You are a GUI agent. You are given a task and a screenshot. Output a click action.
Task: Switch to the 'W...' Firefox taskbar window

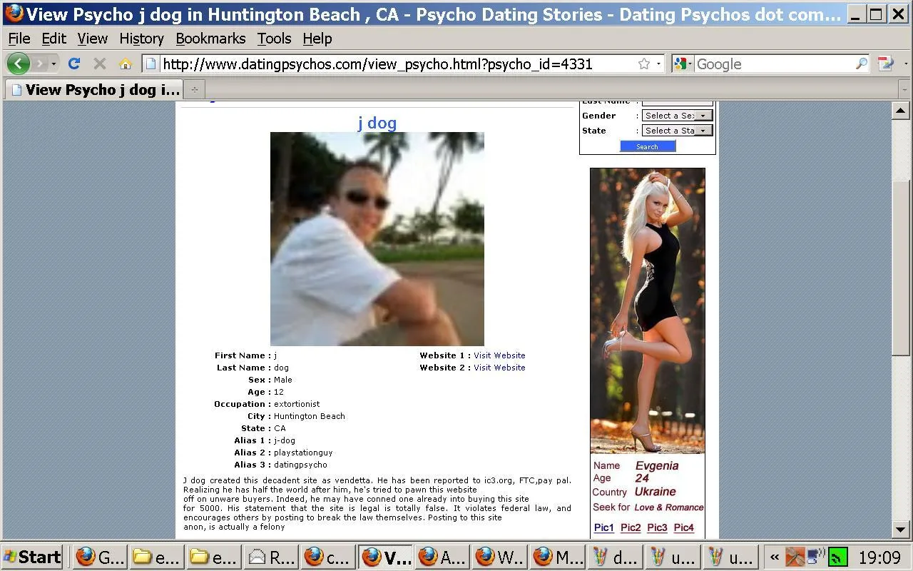click(x=499, y=557)
